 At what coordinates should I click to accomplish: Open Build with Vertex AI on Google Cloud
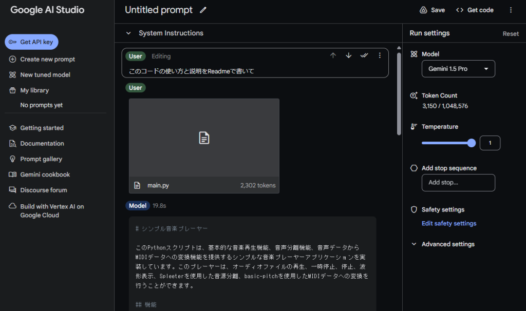coord(46,211)
